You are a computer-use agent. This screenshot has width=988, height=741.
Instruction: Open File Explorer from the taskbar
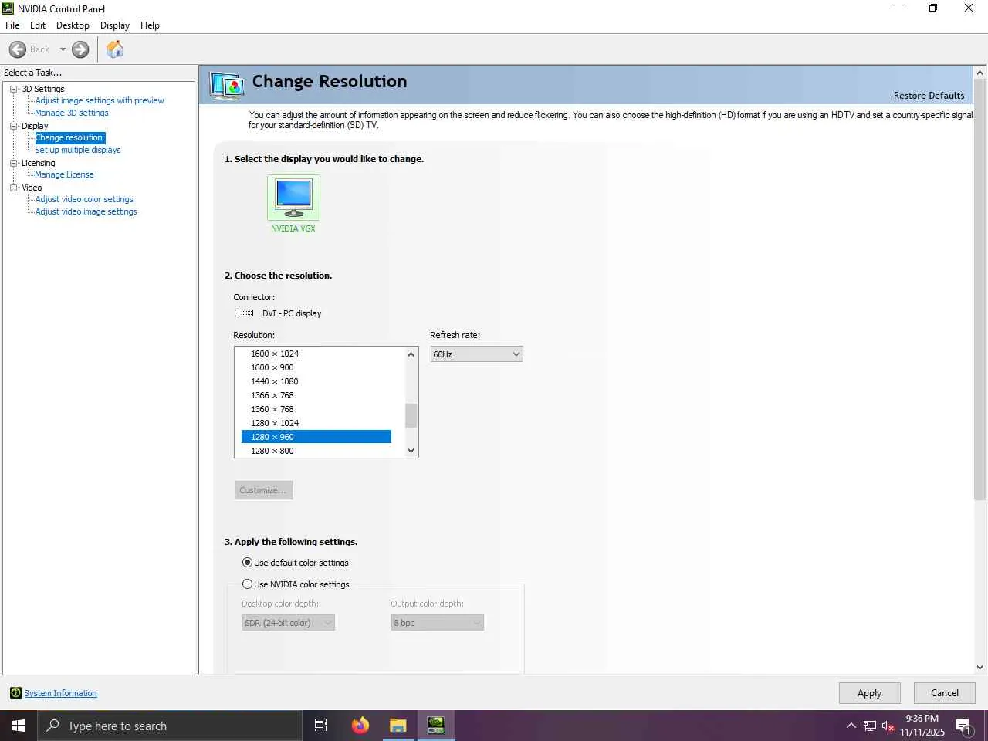click(x=398, y=726)
